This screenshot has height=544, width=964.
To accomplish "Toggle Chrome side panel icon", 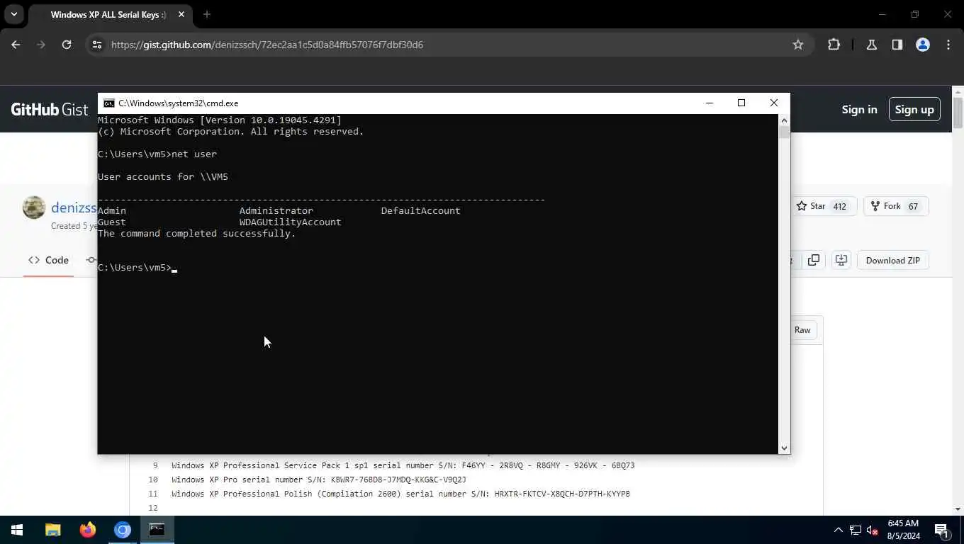I will coord(897,45).
